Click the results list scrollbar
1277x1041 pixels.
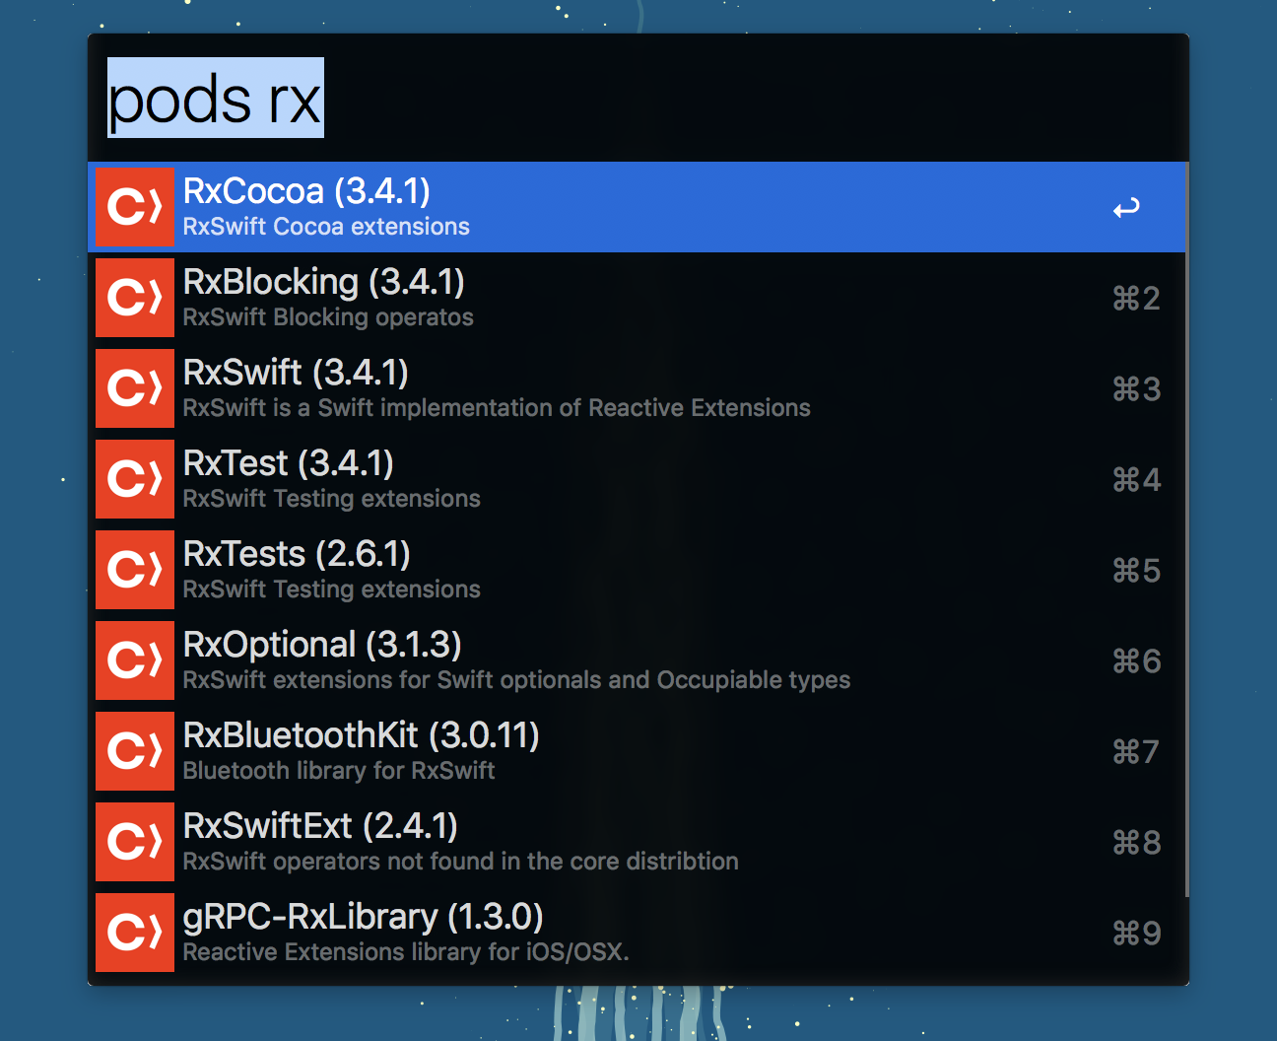1186,530
